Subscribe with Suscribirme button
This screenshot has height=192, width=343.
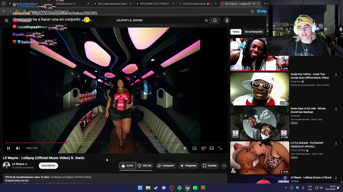coord(48,166)
